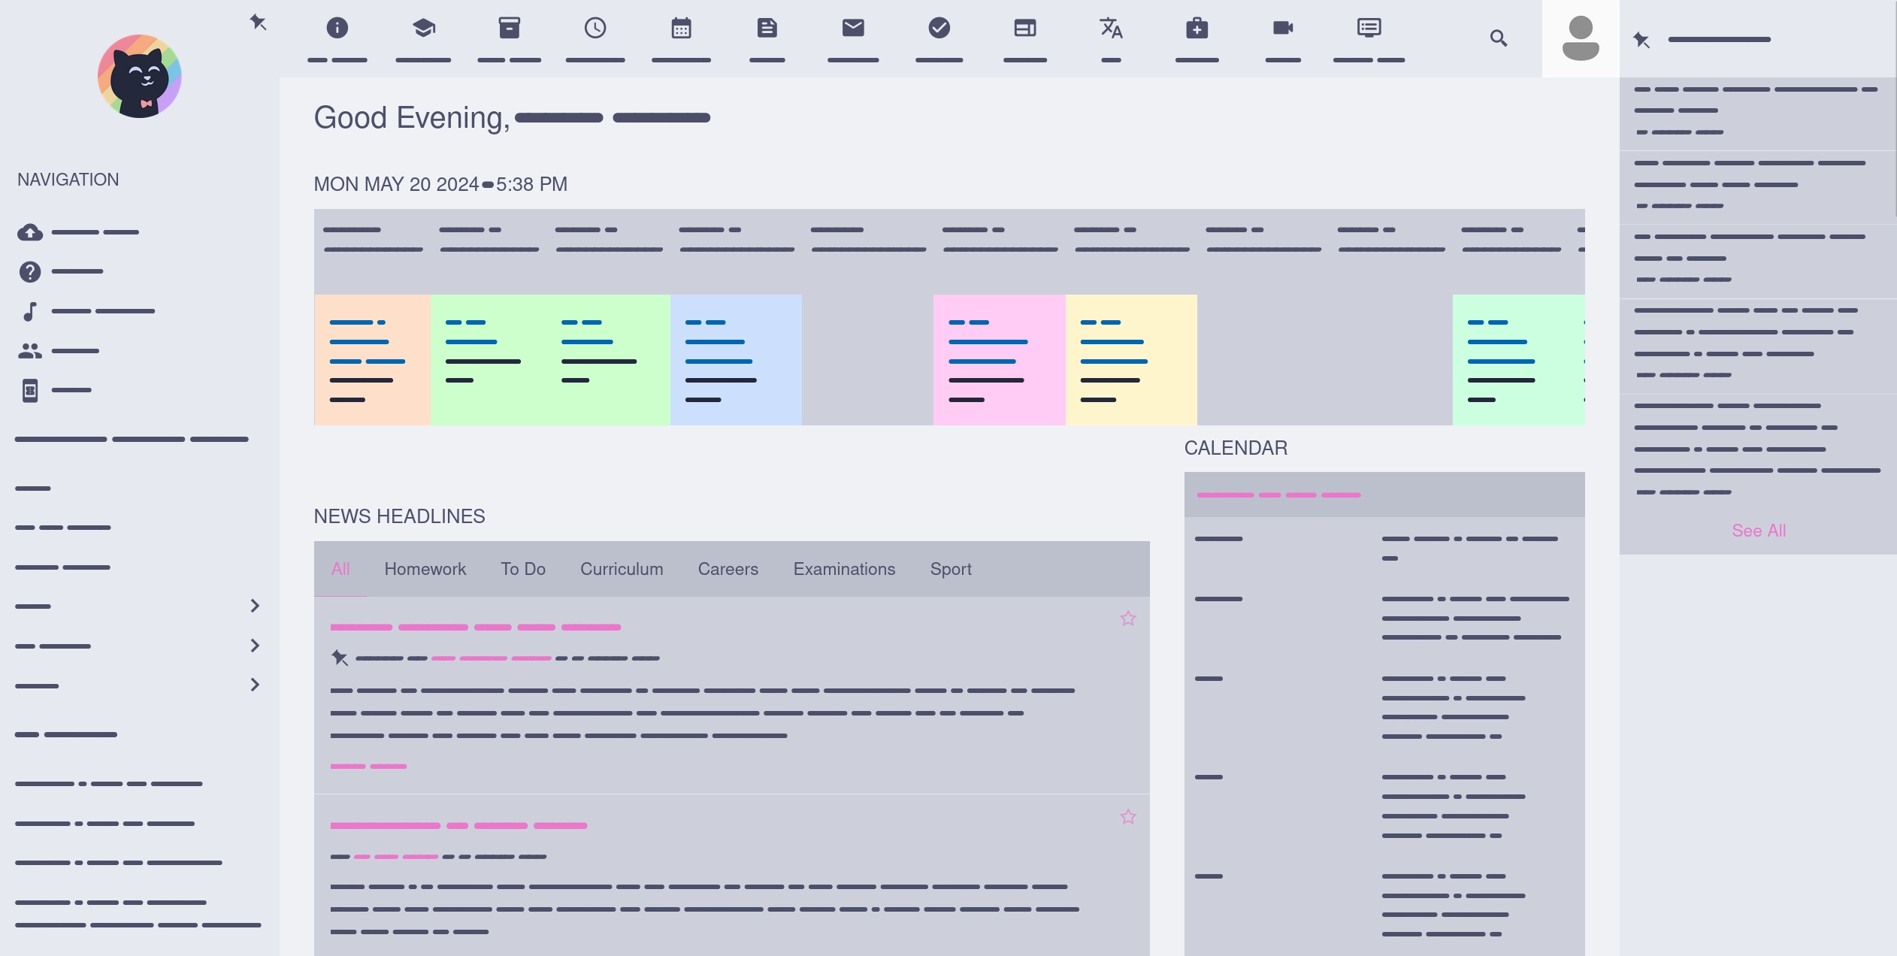The width and height of the screenshot is (1897, 956).
Task: Star the first news headline
Action: (1127, 619)
